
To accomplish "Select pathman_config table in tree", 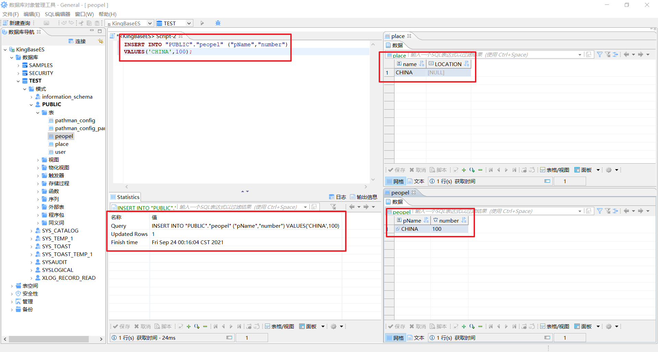I will point(72,121).
